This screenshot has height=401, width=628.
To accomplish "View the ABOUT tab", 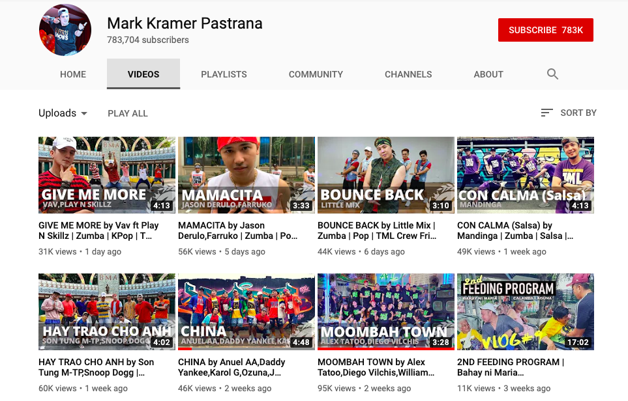I will 488,74.
